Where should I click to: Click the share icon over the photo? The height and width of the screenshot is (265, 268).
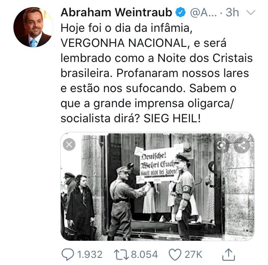click(x=242, y=146)
